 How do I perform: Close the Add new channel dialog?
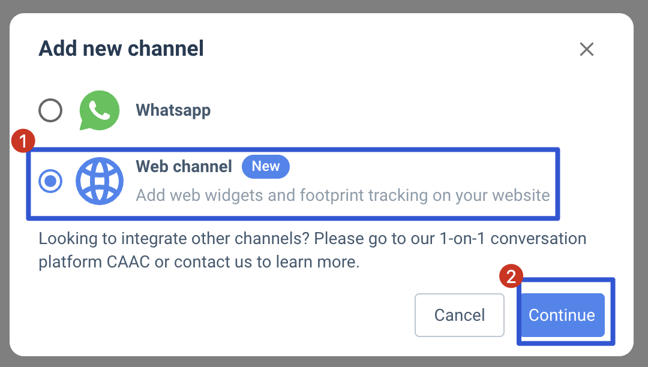[x=586, y=49]
